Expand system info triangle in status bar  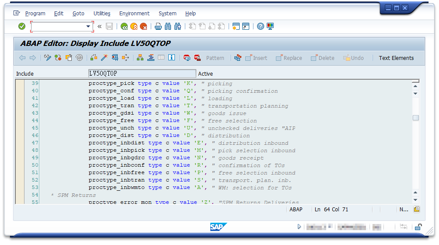pos(299,227)
